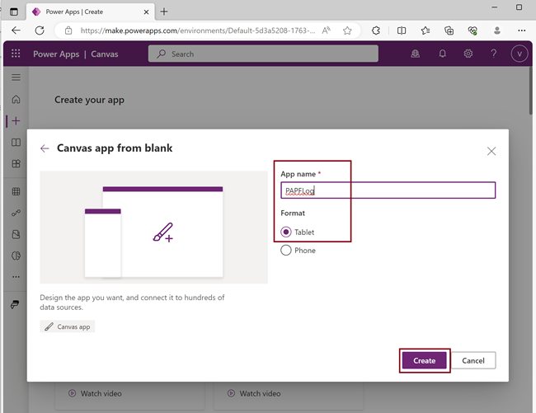Click the Power Apps search box
This screenshot has width=536, height=413.
coord(263,54)
